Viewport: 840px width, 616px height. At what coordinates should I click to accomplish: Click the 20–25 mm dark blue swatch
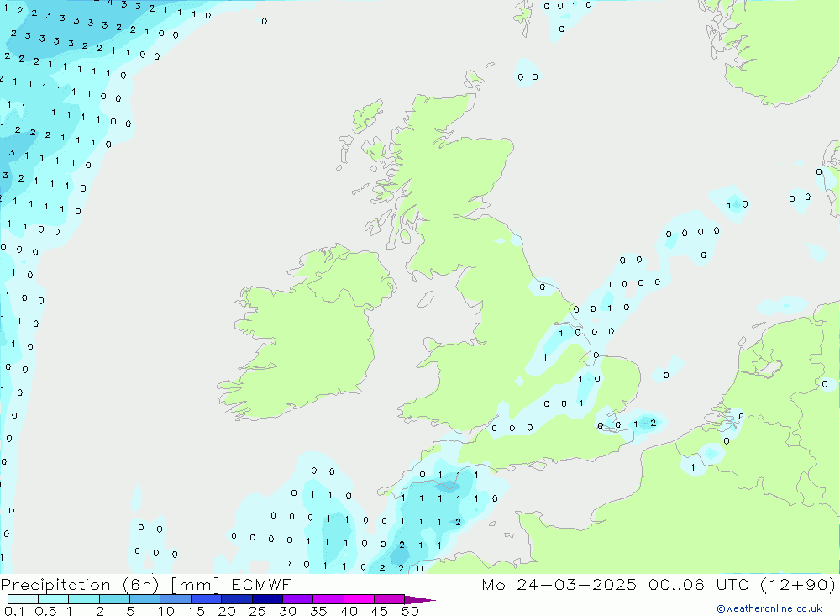pos(237,599)
